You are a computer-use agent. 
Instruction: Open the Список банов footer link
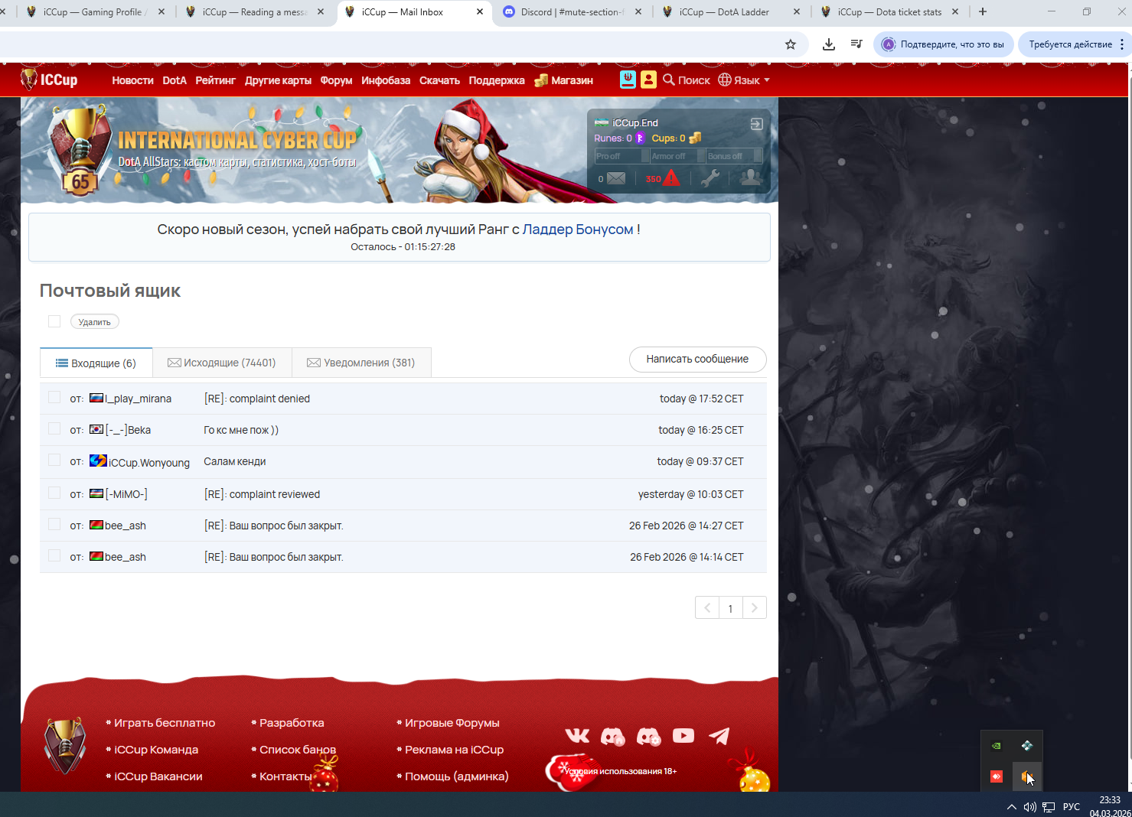tap(298, 750)
